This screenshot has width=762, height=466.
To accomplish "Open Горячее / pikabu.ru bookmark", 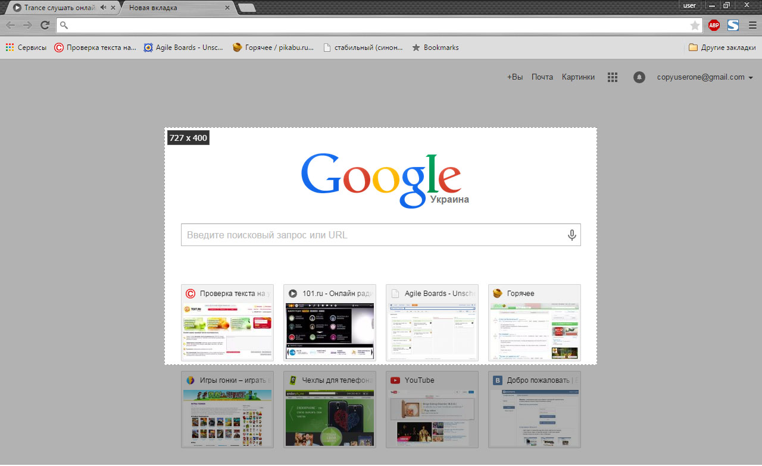I will pos(273,48).
